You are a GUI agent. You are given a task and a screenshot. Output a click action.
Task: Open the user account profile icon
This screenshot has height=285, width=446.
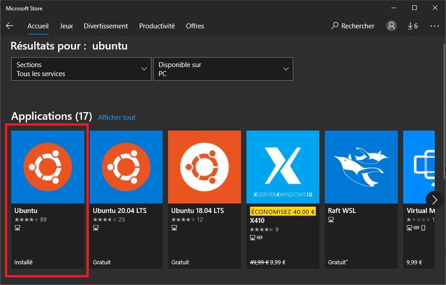391,26
